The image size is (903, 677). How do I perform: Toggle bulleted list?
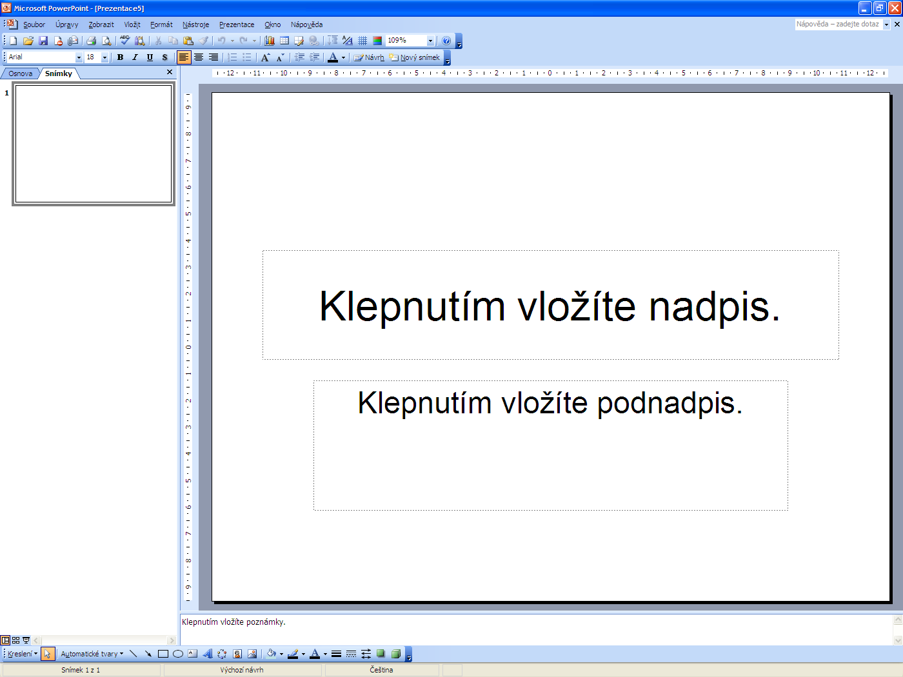247,57
